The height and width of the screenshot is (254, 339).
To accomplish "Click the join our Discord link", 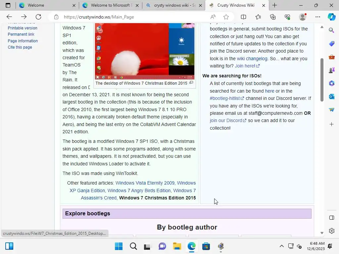I will [x=228, y=120].
